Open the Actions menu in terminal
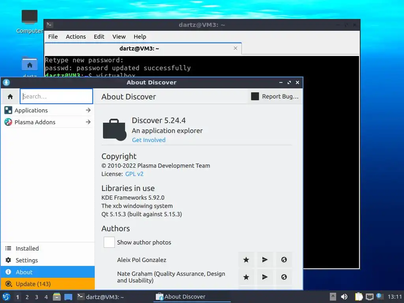The height and width of the screenshot is (303, 404). 76,37
